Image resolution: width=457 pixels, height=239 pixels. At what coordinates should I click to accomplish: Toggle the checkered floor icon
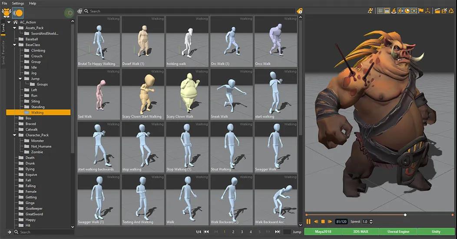coord(387,11)
